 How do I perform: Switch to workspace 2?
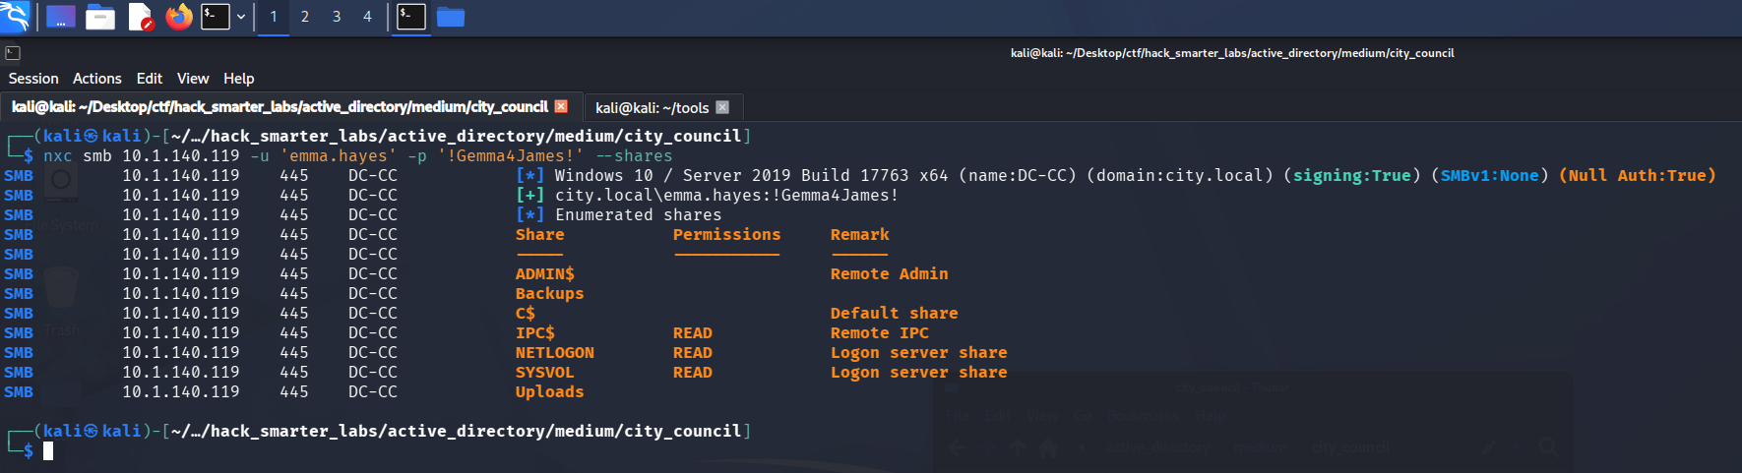305,17
